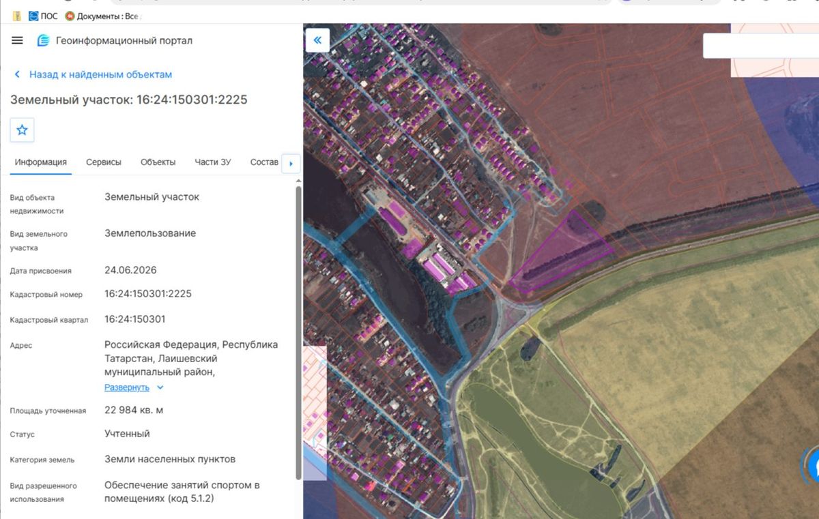Click the Вид земельного участка label
The height and width of the screenshot is (519, 819).
tap(39, 241)
